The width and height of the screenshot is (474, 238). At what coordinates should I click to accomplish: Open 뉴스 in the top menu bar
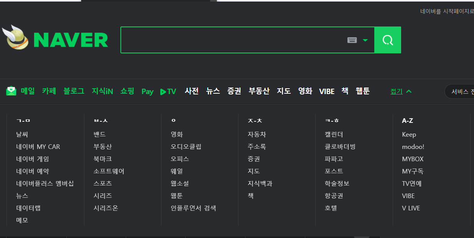point(213,91)
